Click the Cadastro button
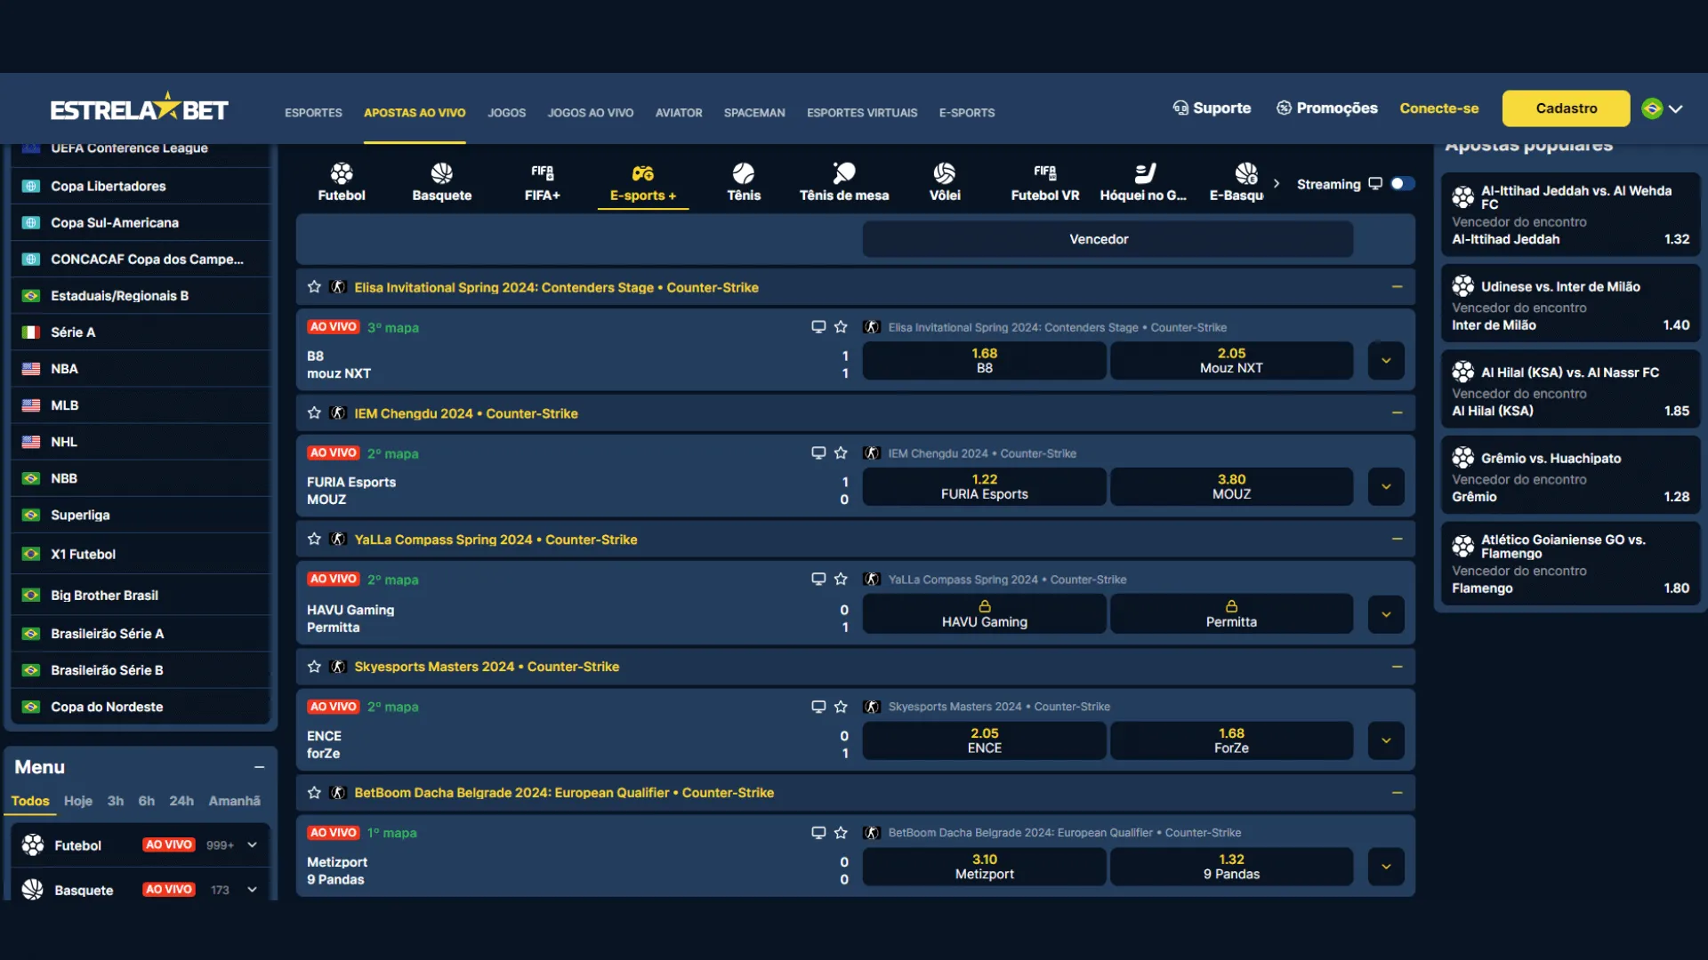This screenshot has width=1708, height=960. pyautogui.click(x=1566, y=108)
